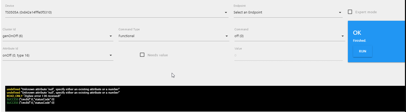The image size is (406, 112).
Task: Click the off (0) command field
Action: pyautogui.click(x=290, y=36)
